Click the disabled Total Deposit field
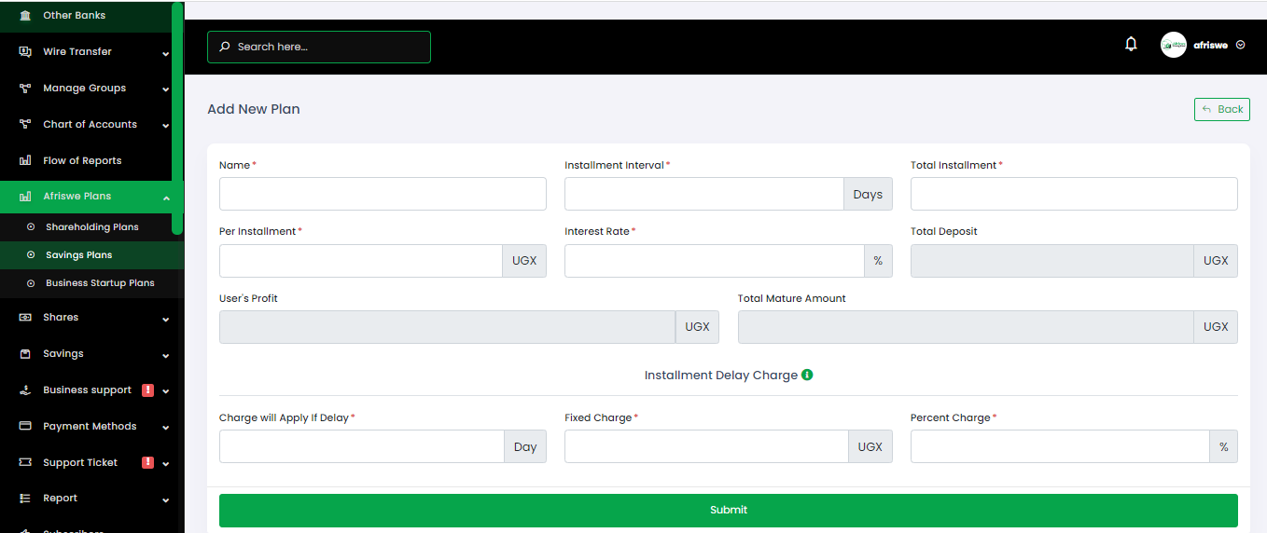Viewport: 1267px width, 533px height. pos(1052,261)
